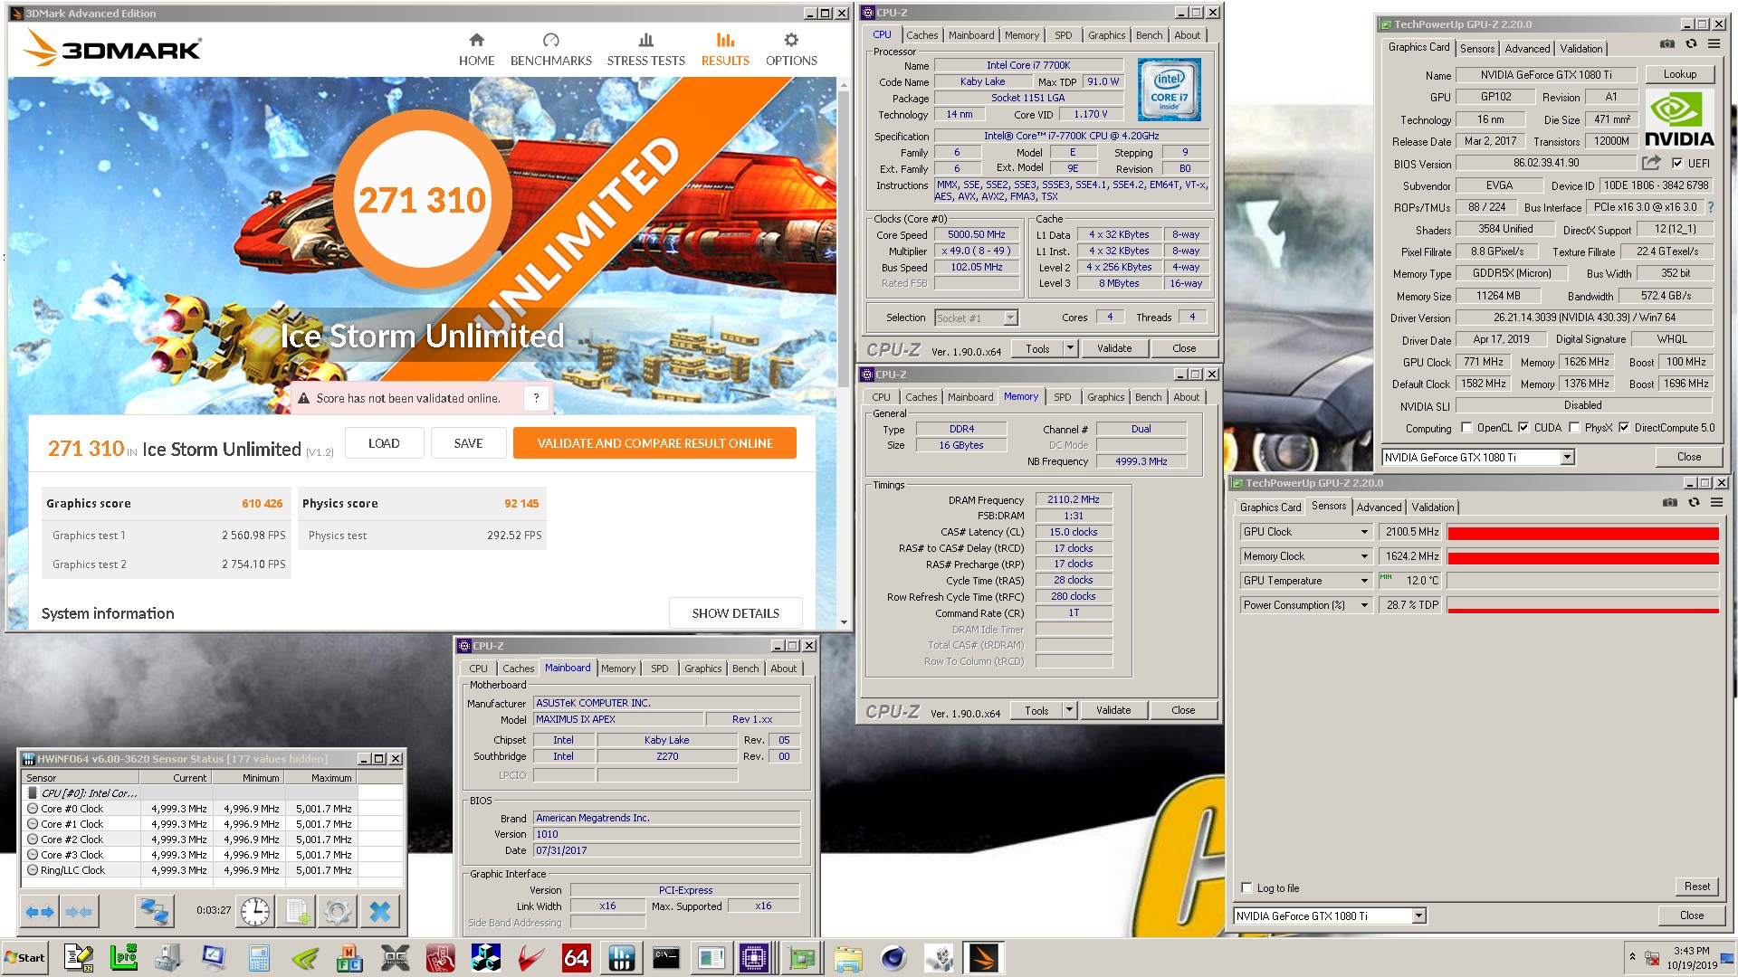Open HOME in 3DMark navigation
The width and height of the screenshot is (1738, 977).
[x=476, y=50]
